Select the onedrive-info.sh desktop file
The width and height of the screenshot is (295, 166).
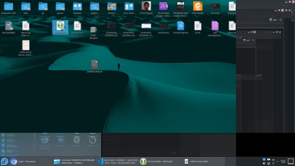pyautogui.click(x=94, y=66)
